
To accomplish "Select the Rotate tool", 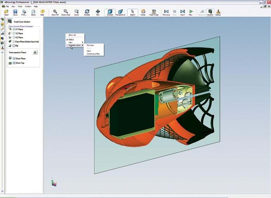I will pyautogui.click(x=87, y=12).
